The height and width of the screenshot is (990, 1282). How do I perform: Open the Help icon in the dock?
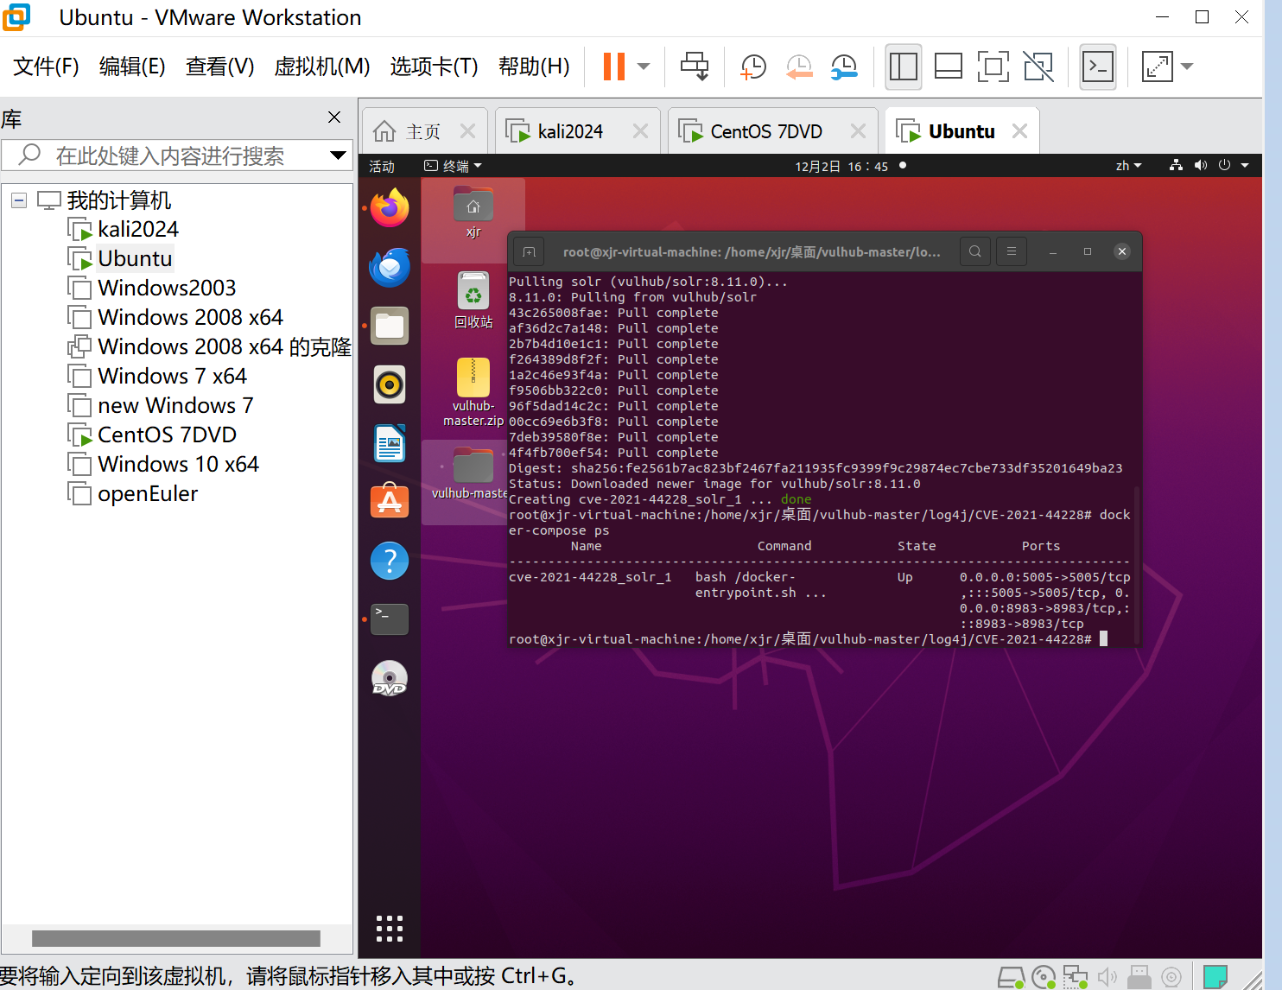click(390, 561)
